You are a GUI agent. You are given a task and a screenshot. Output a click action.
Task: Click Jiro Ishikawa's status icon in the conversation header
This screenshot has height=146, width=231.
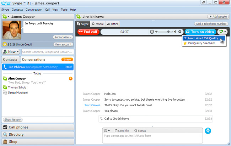click(x=79, y=17)
